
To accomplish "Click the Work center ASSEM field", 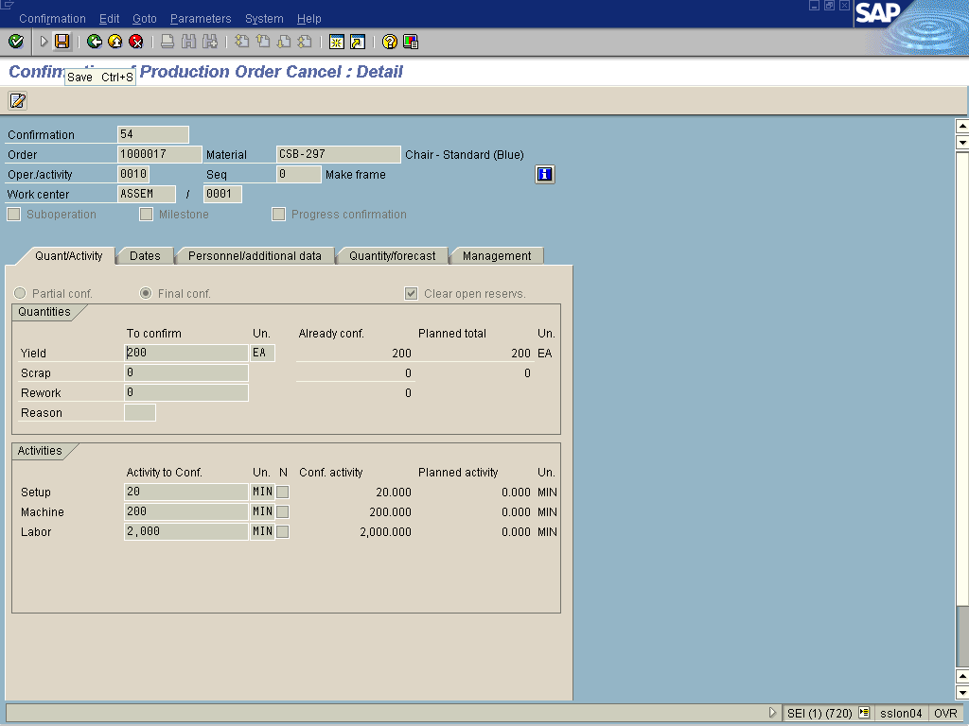I will 147,194.
